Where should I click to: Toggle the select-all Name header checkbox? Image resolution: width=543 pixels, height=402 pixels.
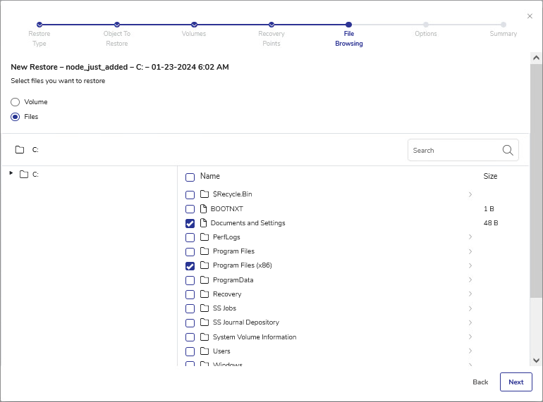pos(190,177)
